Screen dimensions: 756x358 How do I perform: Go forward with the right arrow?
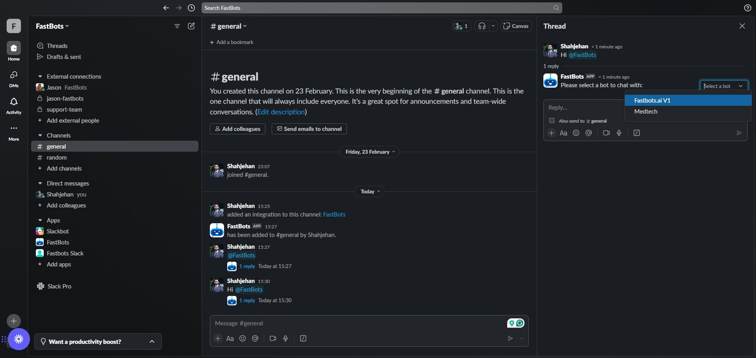(179, 8)
